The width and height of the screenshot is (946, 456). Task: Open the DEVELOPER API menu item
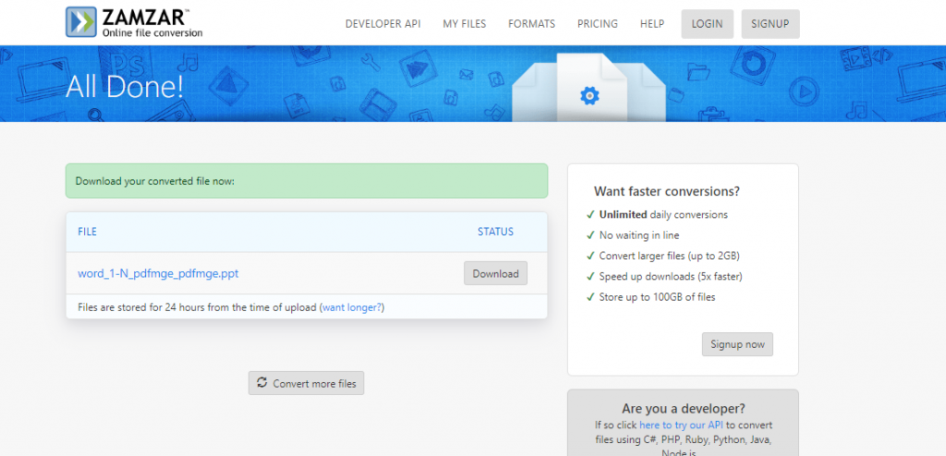(383, 24)
